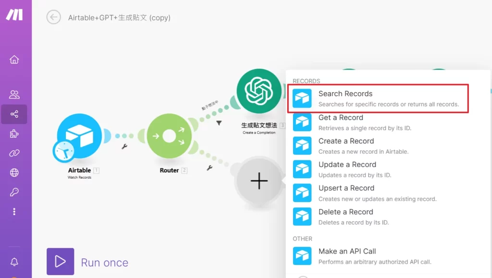Open the Create a Completion GPT module

coord(259,90)
